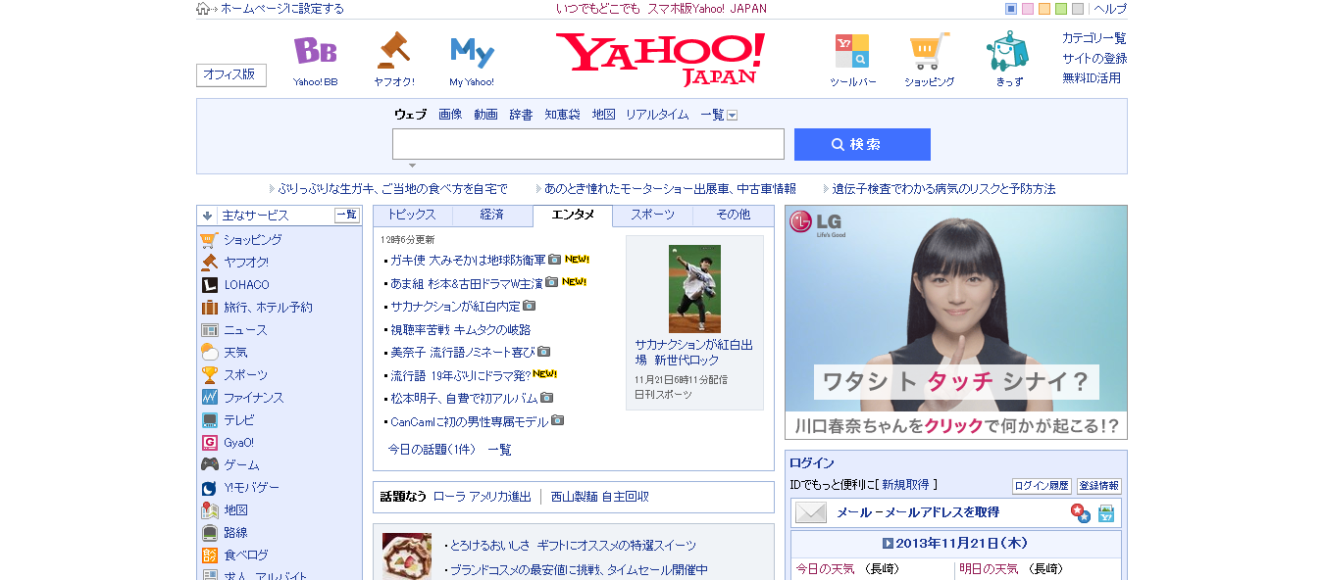Click the Yahoo! JAPAN logo
This screenshot has height=580, width=1323.
pyautogui.click(x=660, y=59)
